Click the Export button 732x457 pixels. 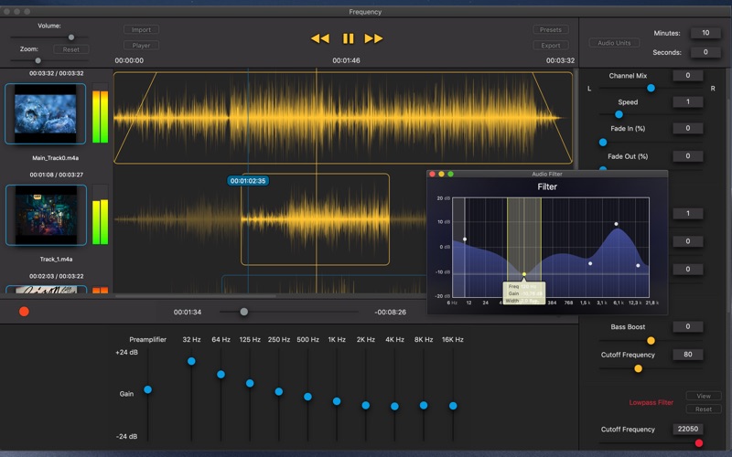551,45
